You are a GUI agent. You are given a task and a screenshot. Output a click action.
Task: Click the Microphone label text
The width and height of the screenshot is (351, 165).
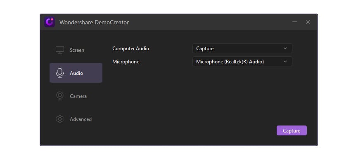click(x=126, y=62)
